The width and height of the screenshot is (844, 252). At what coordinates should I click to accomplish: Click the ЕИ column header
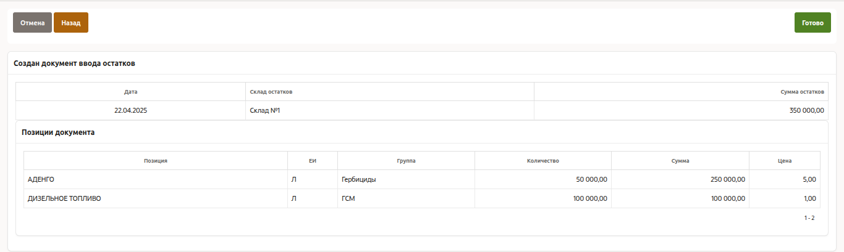(312, 161)
